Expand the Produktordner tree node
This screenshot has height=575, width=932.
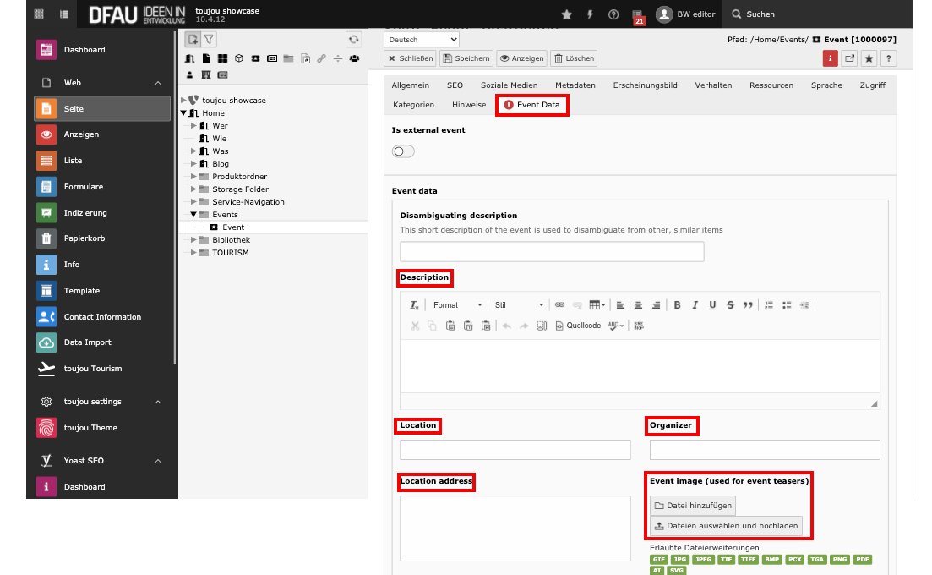tap(193, 177)
